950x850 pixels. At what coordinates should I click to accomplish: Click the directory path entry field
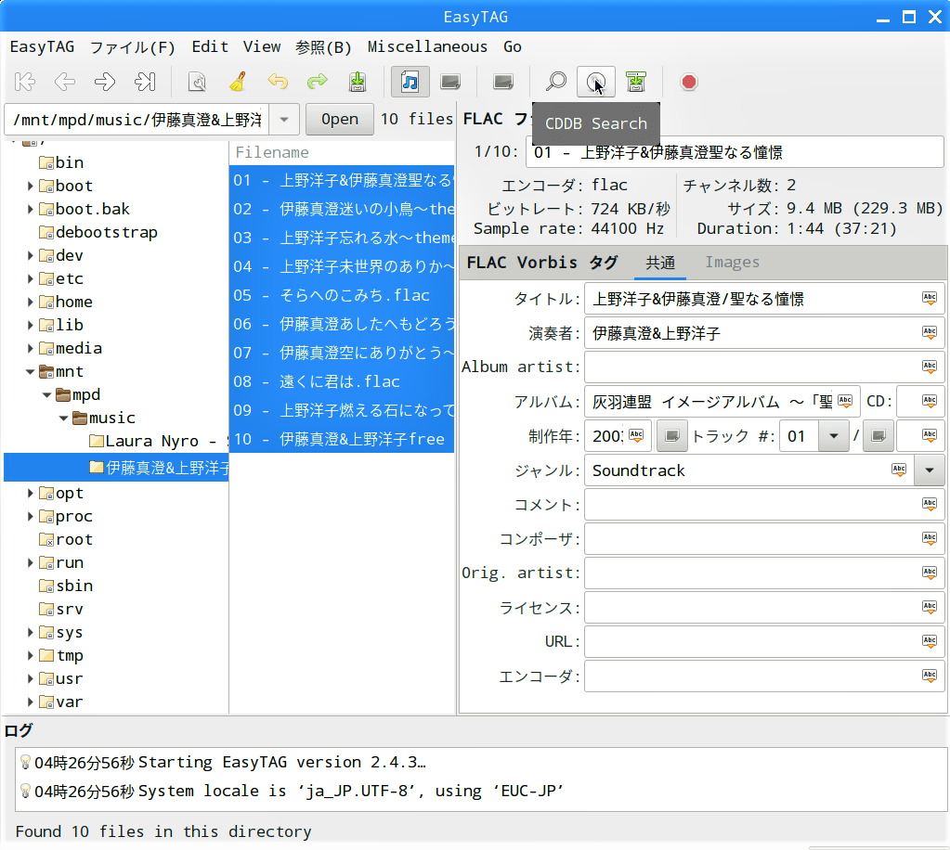point(137,120)
